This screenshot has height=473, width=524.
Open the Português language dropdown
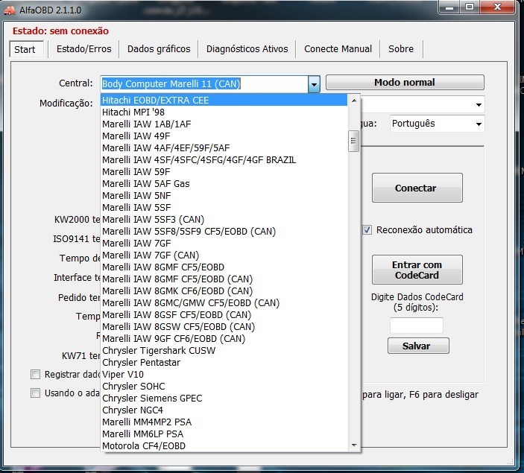click(437, 124)
